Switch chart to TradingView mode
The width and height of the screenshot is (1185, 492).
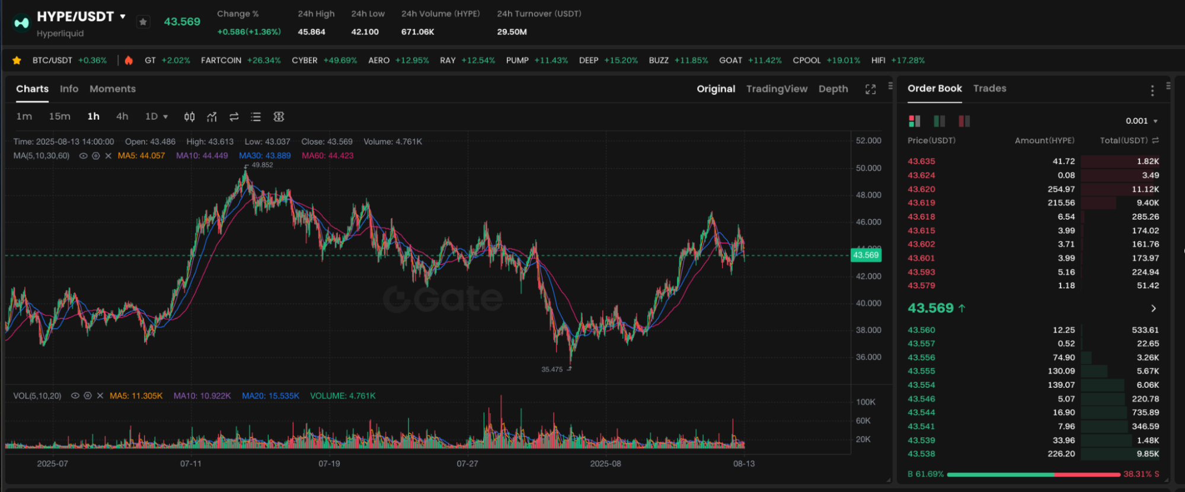[x=777, y=89]
